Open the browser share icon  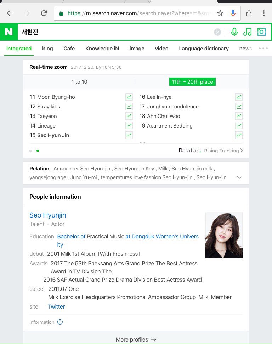pyautogui.click(x=249, y=13)
